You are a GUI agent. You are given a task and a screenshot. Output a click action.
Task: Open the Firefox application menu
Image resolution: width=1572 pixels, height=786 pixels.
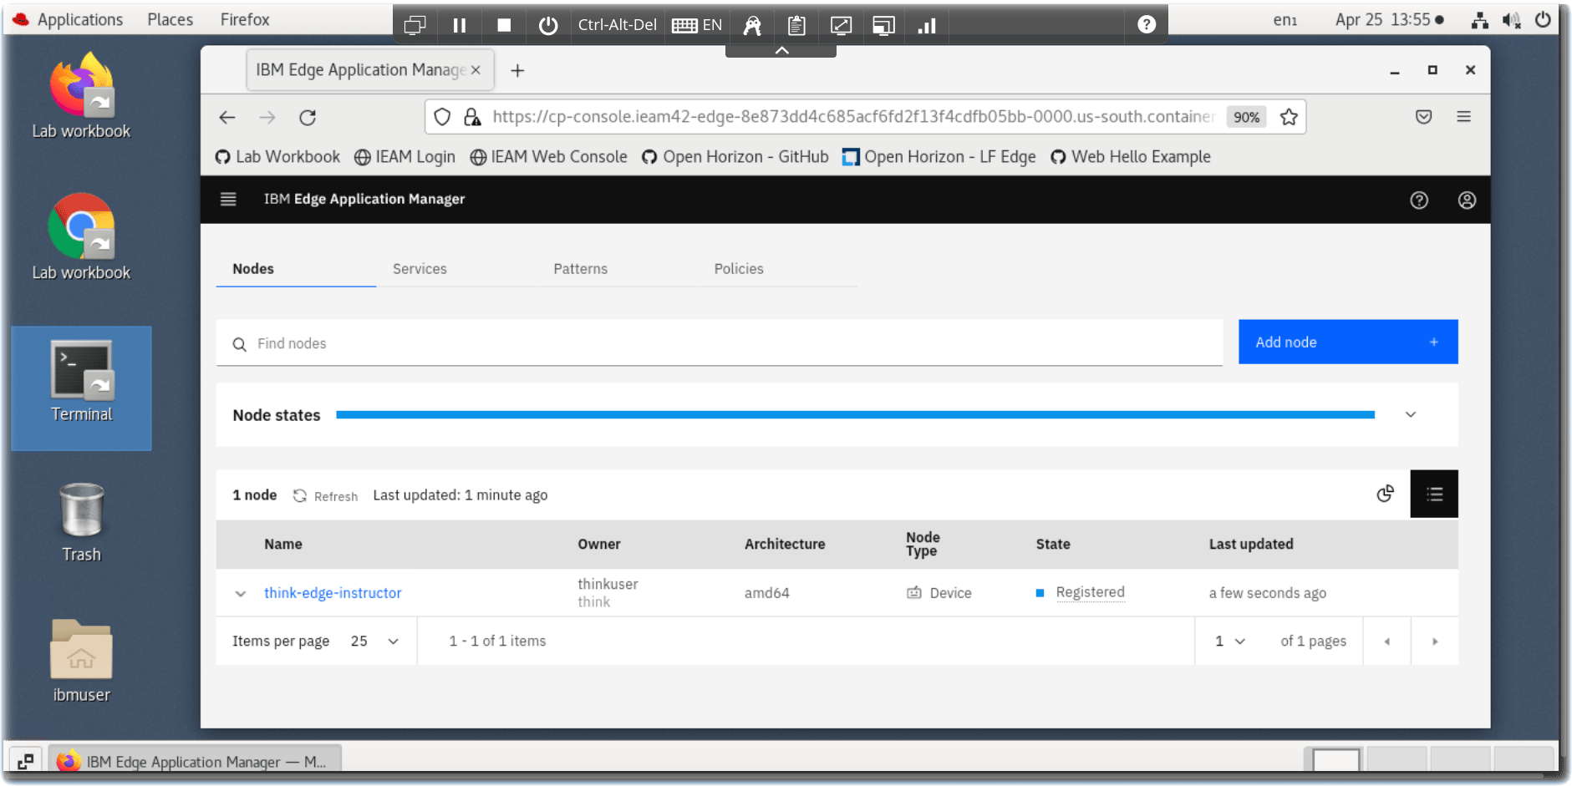[x=1464, y=117]
